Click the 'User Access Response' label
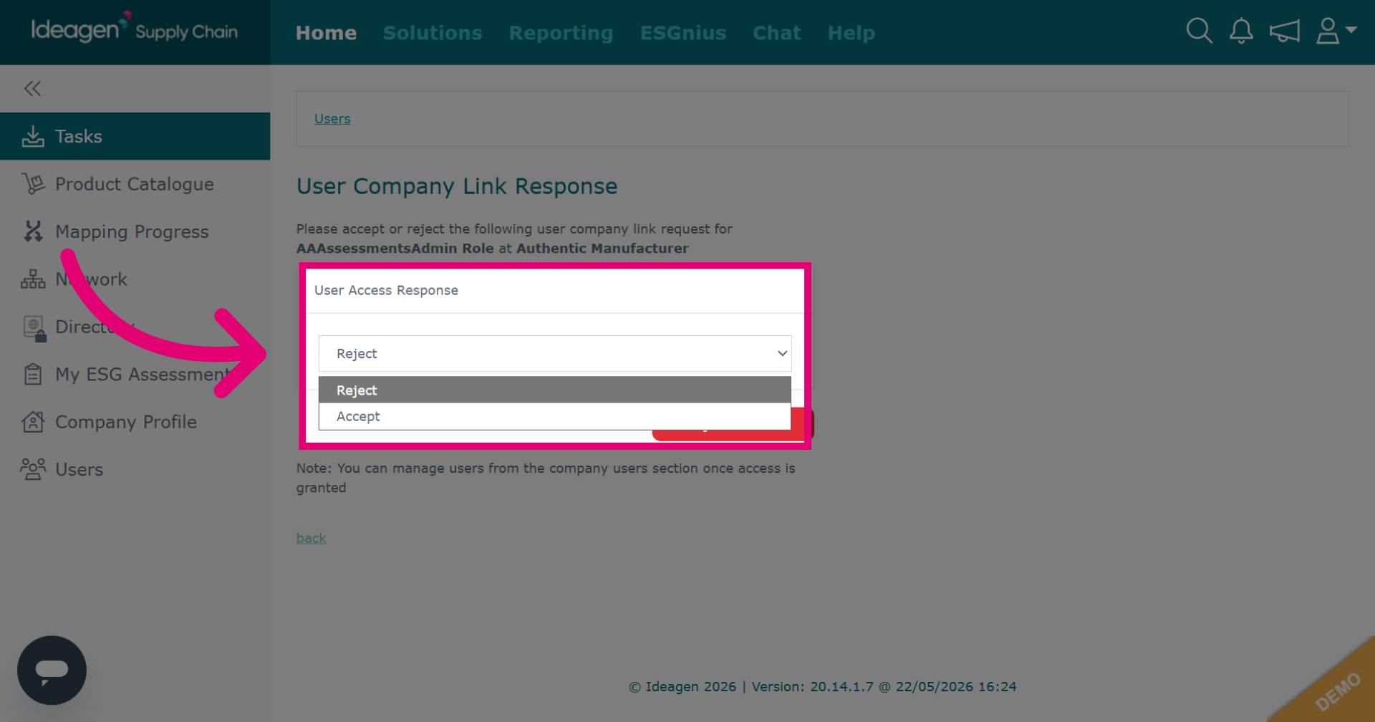 [x=386, y=290]
